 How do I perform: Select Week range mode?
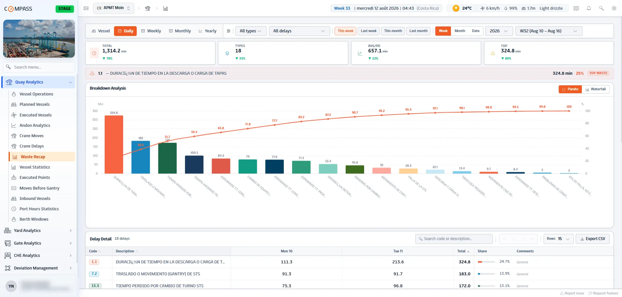point(443,31)
